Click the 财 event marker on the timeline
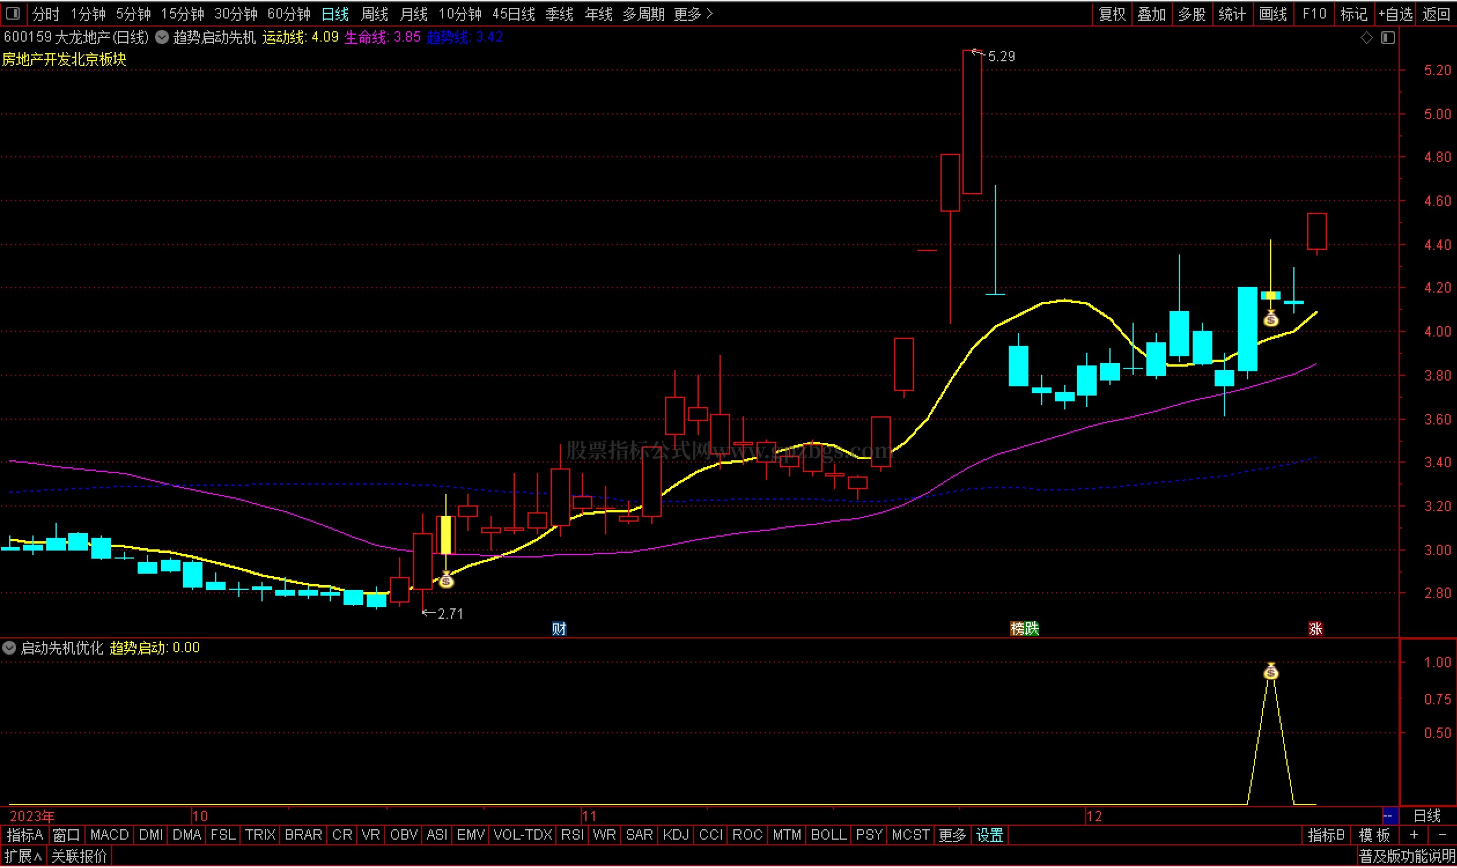This screenshot has width=1457, height=868. pyautogui.click(x=559, y=629)
